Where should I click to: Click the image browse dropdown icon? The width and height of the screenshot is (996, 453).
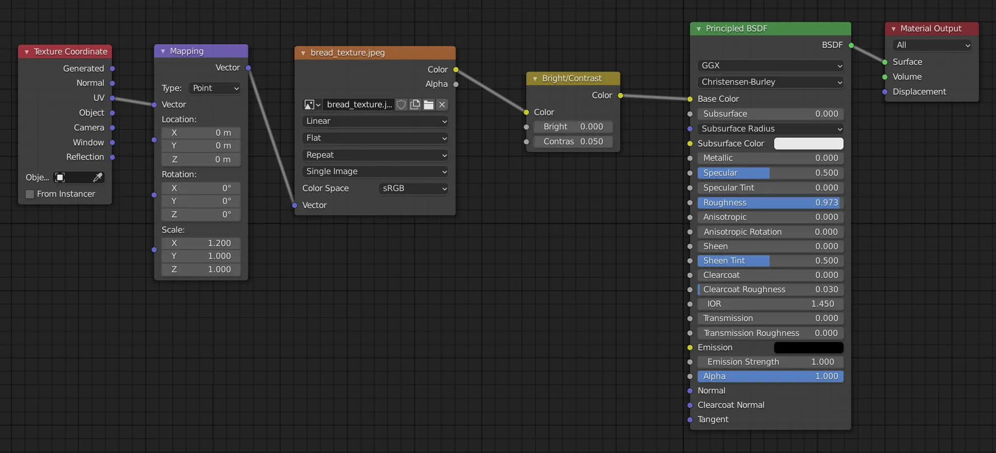point(312,105)
